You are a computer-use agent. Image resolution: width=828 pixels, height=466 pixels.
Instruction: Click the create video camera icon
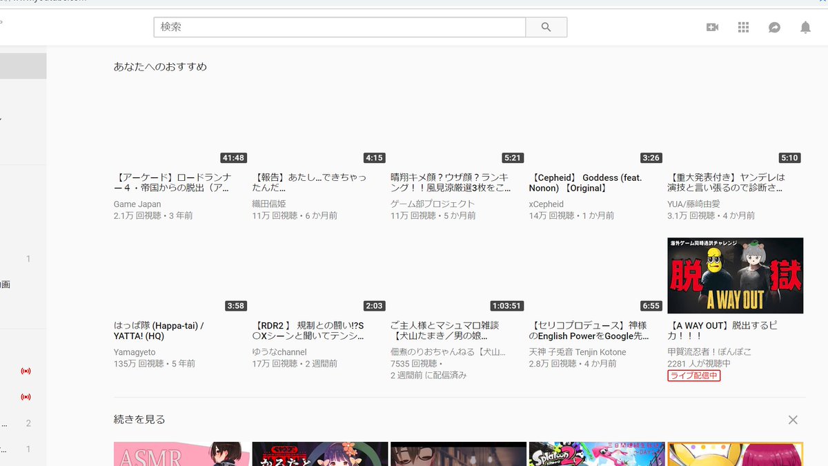712,27
